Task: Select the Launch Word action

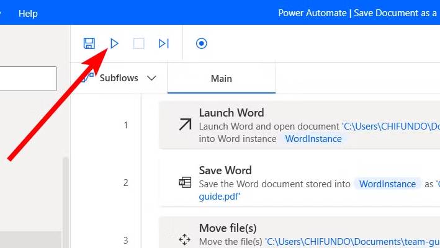Action: click(x=299, y=125)
